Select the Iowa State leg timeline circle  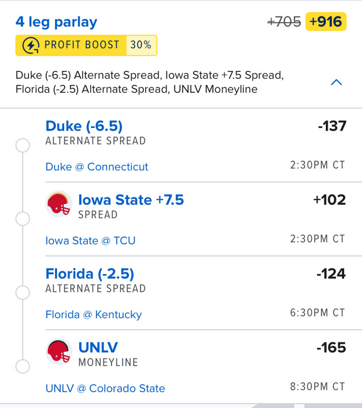click(23, 219)
